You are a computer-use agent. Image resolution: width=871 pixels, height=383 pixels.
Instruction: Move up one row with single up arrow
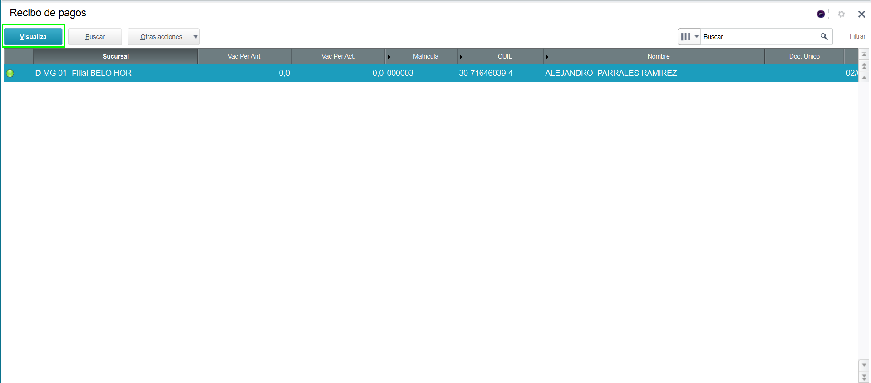pyautogui.click(x=864, y=77)
